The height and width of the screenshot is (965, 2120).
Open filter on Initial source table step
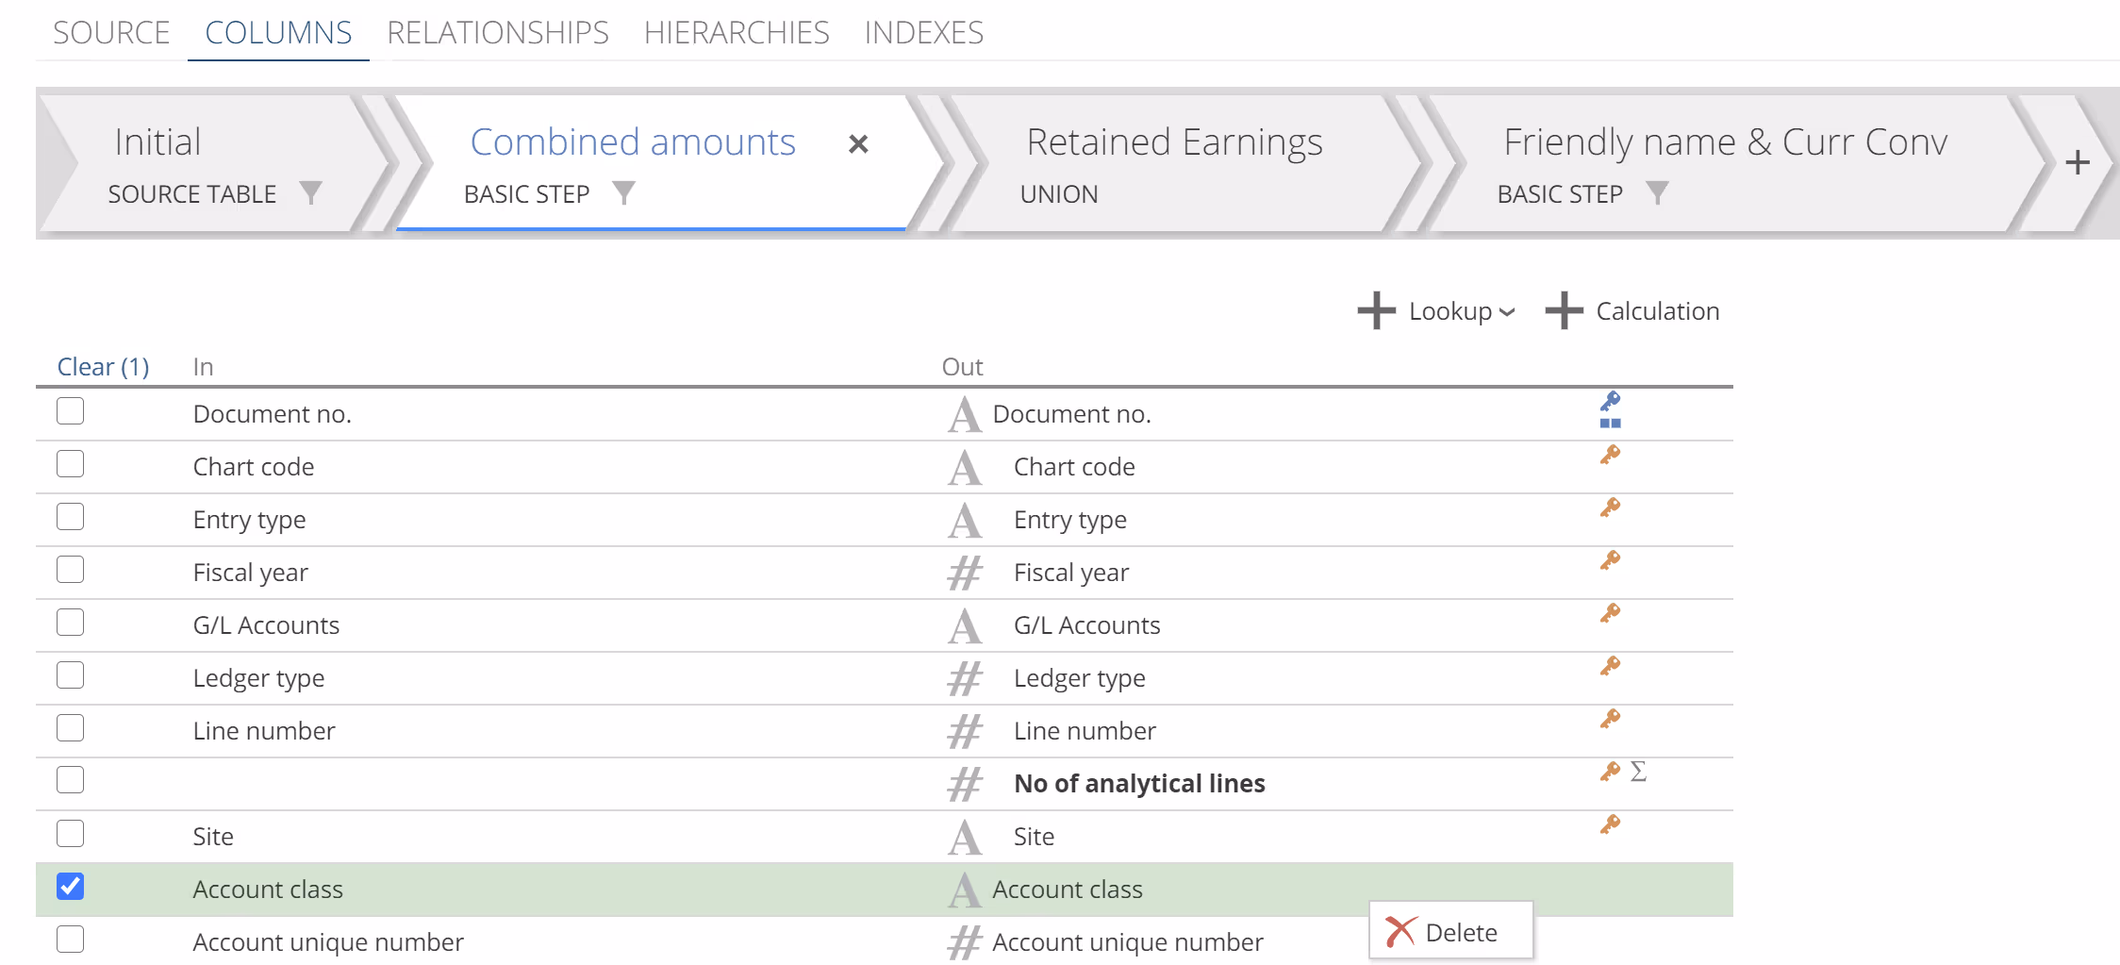(310, 193)
